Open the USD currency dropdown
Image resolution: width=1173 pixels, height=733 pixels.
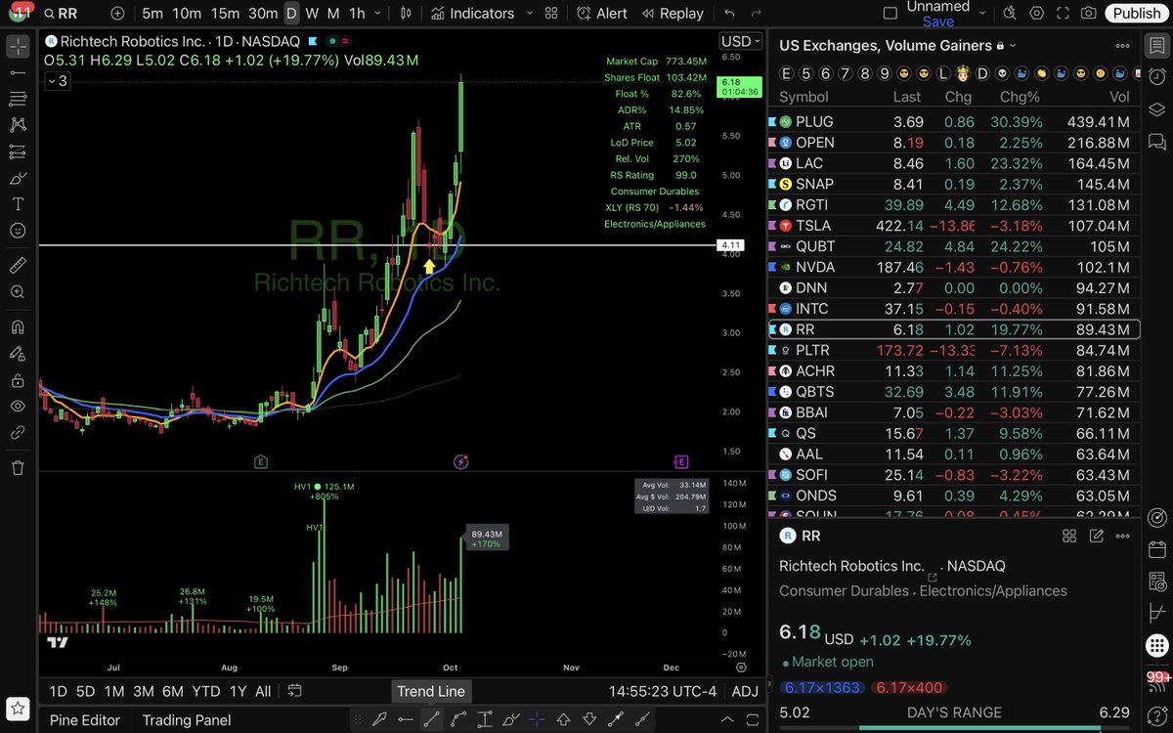tap(740, 41)
